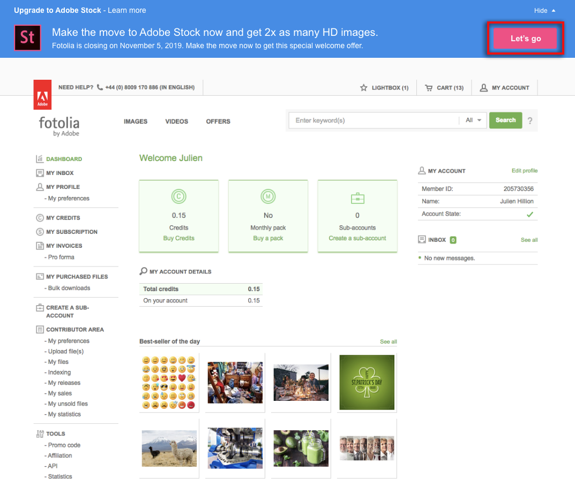Open the Dashboard from the sidebar
575x479 pixels.
65,158
